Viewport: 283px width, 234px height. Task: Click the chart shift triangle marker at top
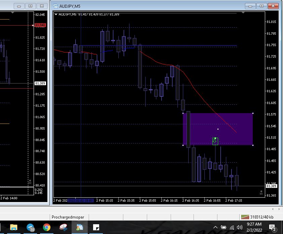click(x=243, y=13)
